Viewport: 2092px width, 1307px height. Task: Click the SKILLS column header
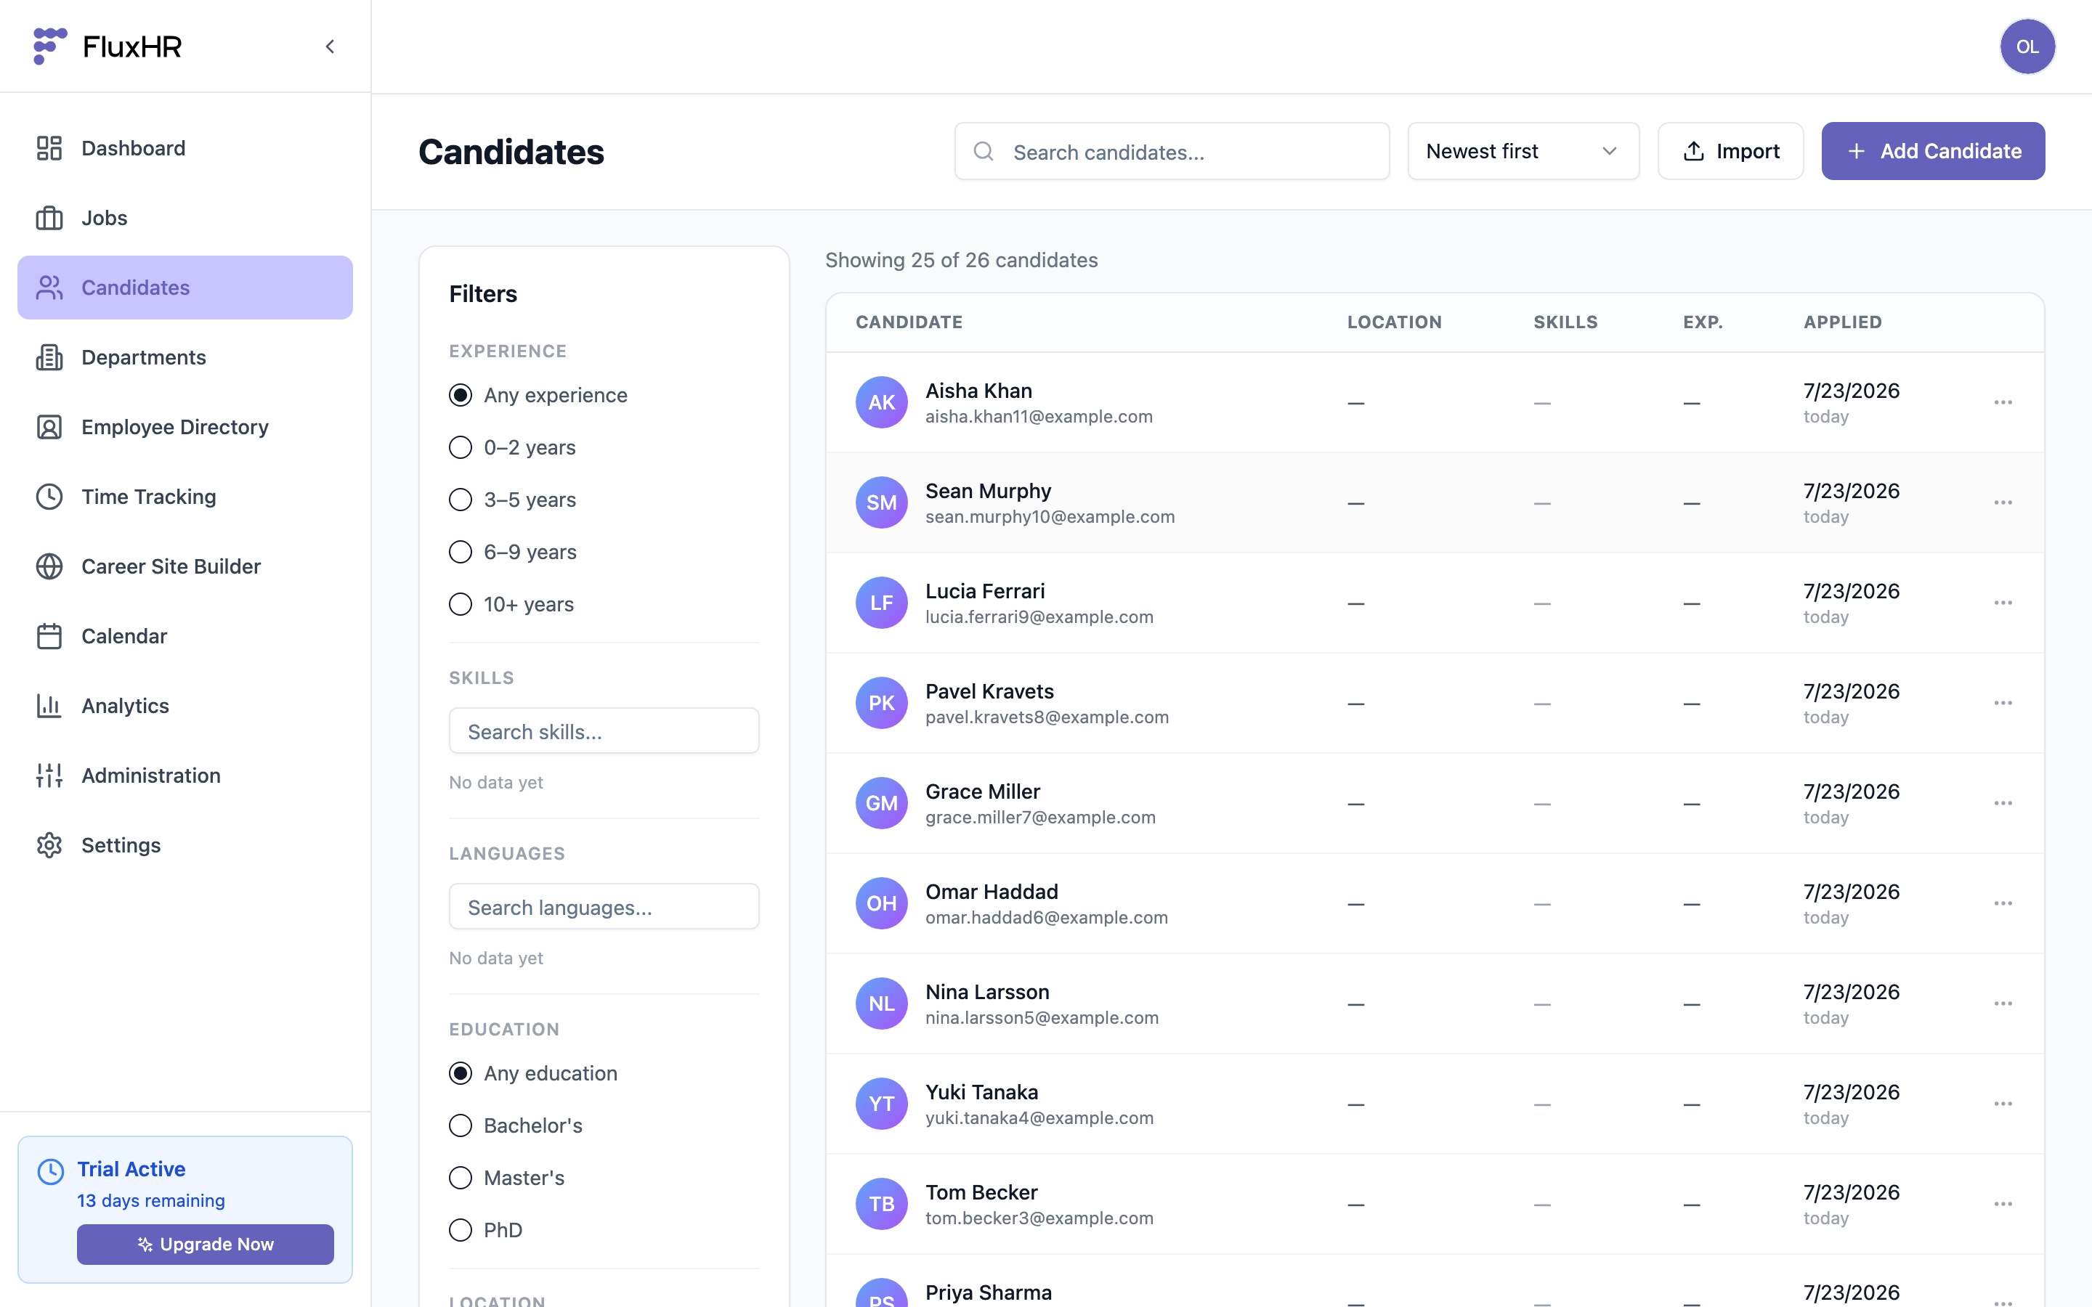click(1565, 322)
